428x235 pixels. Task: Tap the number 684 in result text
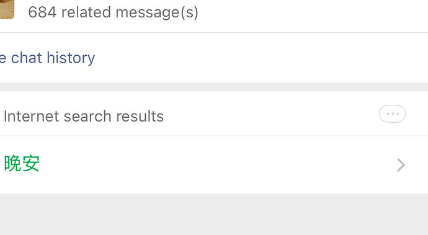pos(42,12)
